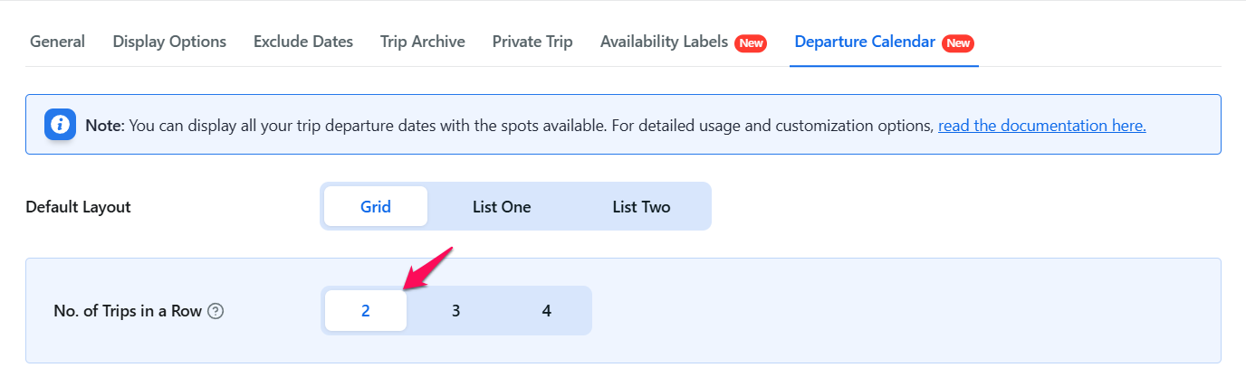Viewport: 1246px width, 377px height.
Task: Click the New badge on Availability Labels
Action: point(751,42)
